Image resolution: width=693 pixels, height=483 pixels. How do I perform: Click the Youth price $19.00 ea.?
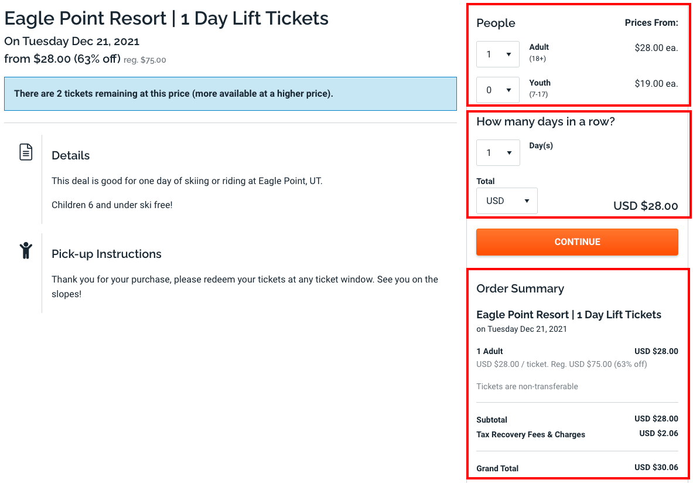click(x=656, y=84)
